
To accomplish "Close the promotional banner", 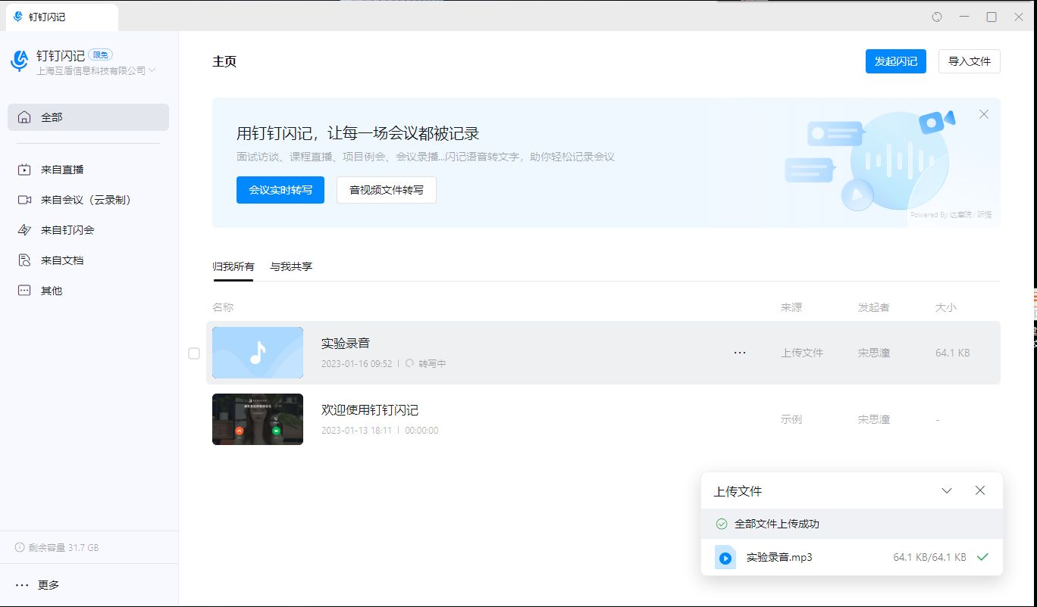I will tap(984, 114).
